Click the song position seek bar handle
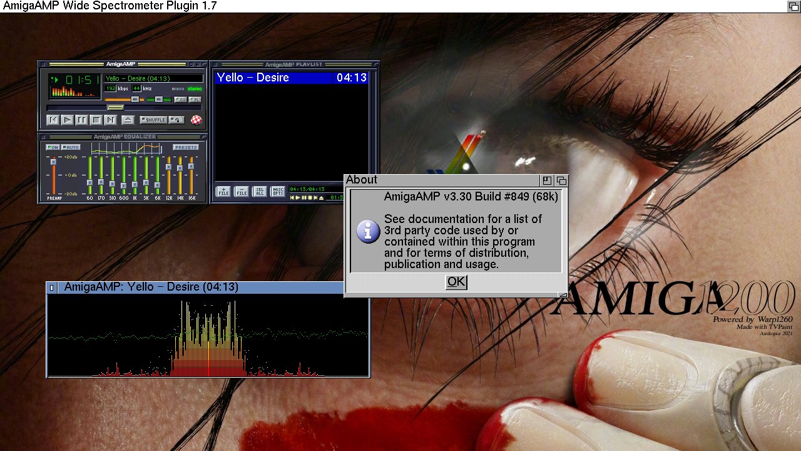 tap(116, 108)
